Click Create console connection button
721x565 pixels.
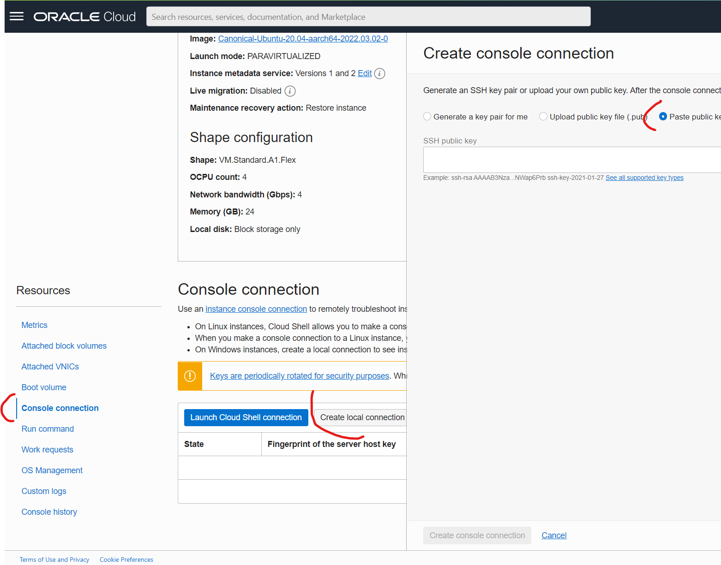(x=477, y=535)
